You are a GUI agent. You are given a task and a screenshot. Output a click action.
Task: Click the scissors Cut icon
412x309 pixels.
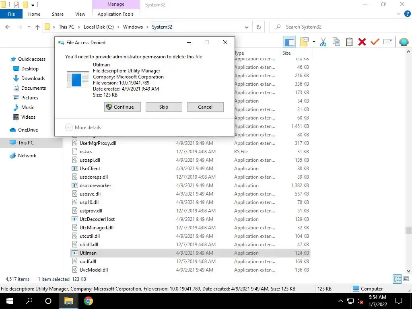(x=323, y=42)
